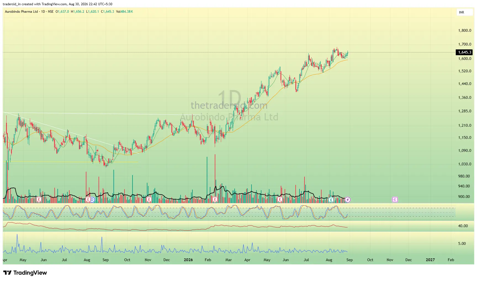This screenshot has height=281, width=477.
Task: Click the close value C1,645.3
Action: coord(107,12)
